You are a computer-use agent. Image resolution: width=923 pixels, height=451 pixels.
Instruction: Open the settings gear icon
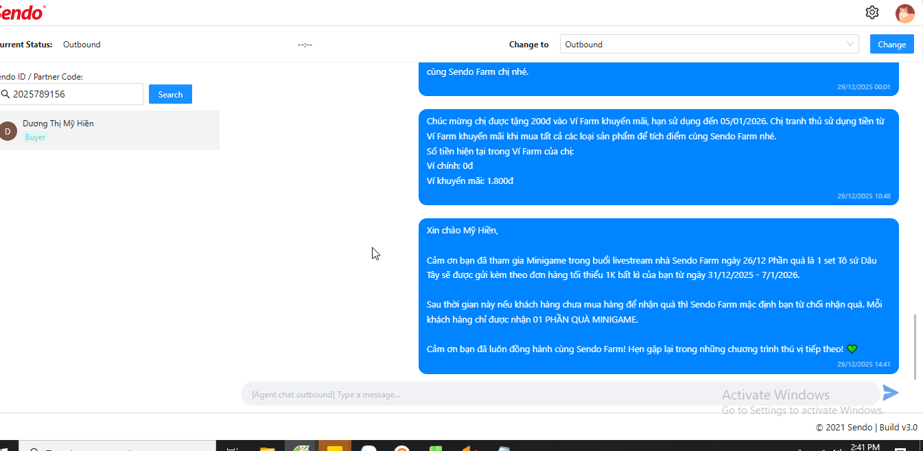coord(872,12)
